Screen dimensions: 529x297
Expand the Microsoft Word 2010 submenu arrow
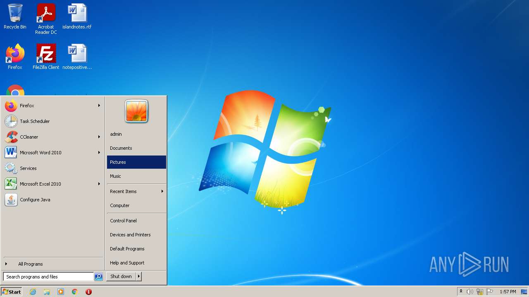(x=99, y=153)
